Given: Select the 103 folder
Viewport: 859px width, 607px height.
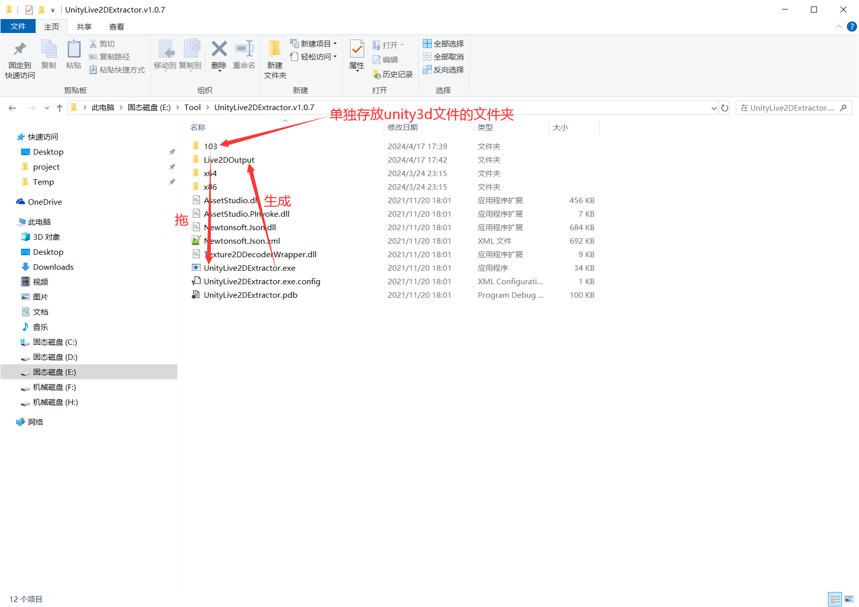Looking at the screenshot, I should pyautogui.click(x=210, y=146).
